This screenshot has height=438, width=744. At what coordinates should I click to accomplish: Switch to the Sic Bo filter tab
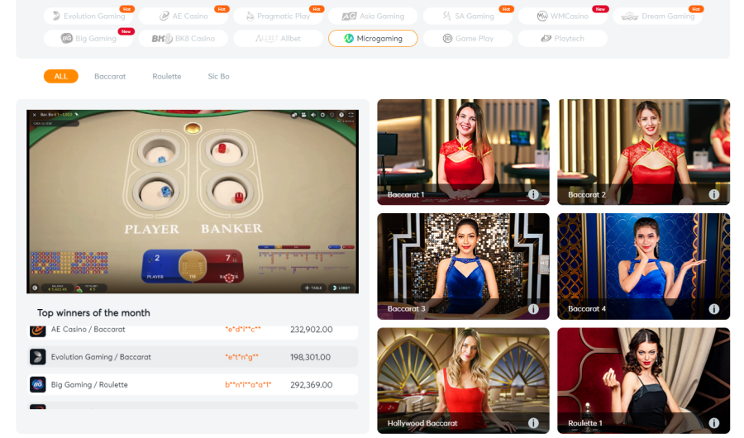pos(218,76)
